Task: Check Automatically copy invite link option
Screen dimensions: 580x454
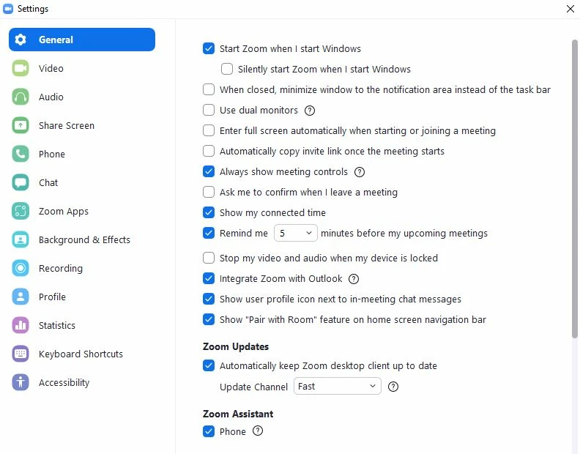Action: 209,151
